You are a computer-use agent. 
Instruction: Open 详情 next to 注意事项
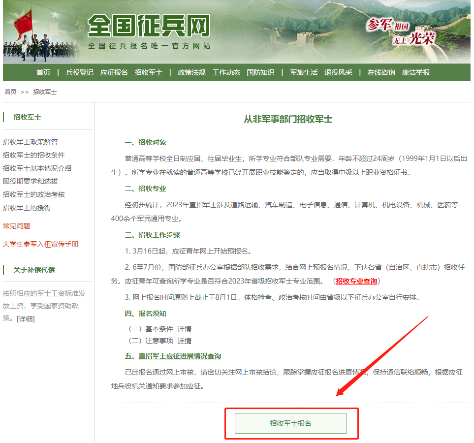[x=185, y=341]
